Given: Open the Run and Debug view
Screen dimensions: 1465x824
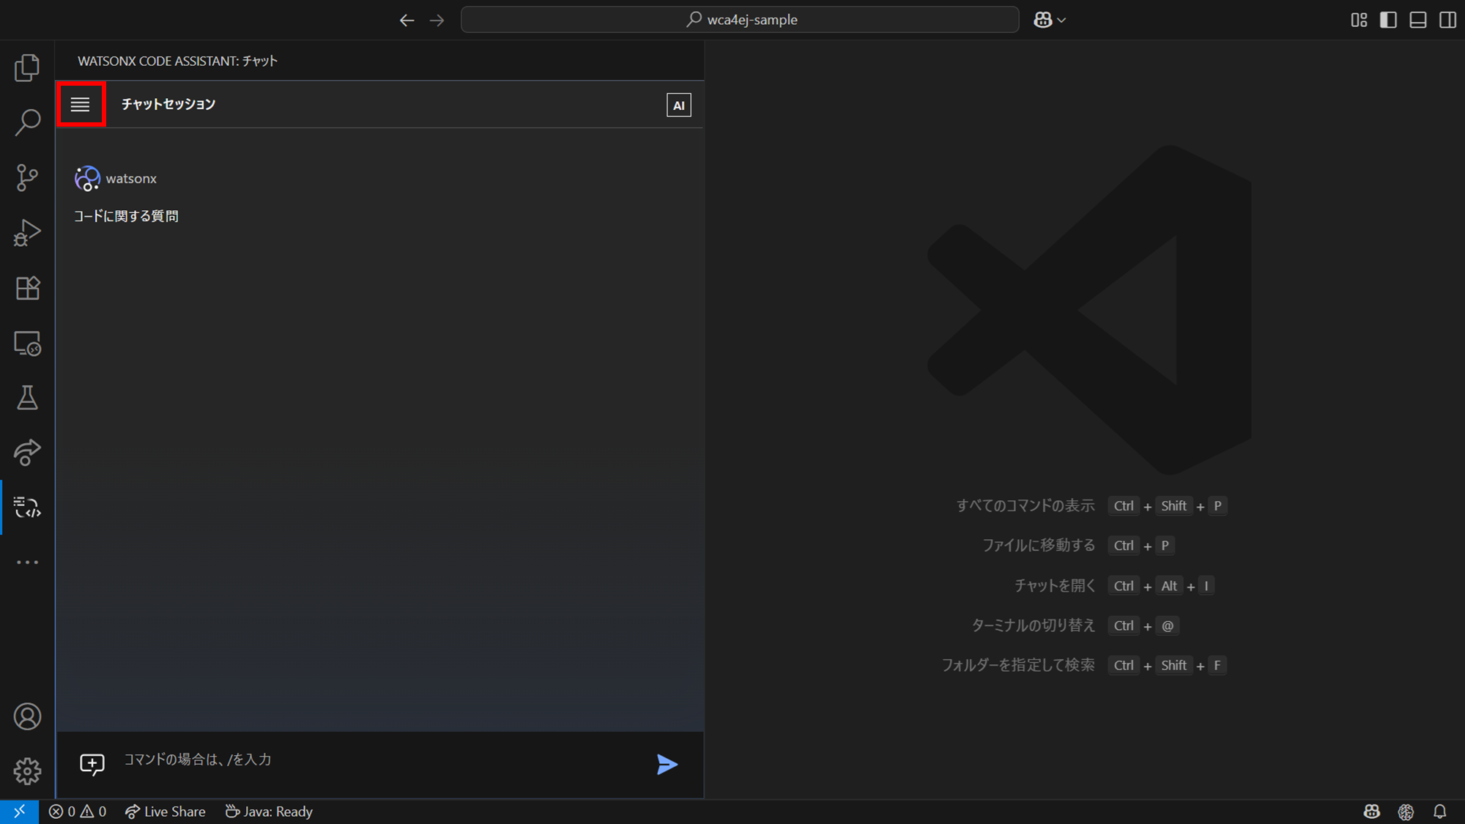Looking at the screenshot, I should tap(27, 233).
